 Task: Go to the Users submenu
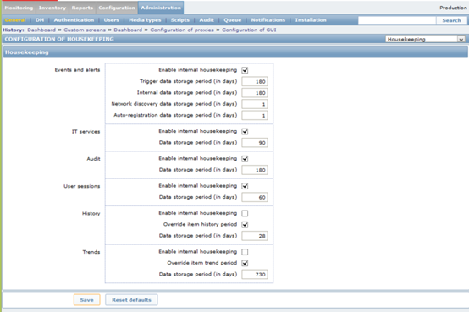click(111, 20)
